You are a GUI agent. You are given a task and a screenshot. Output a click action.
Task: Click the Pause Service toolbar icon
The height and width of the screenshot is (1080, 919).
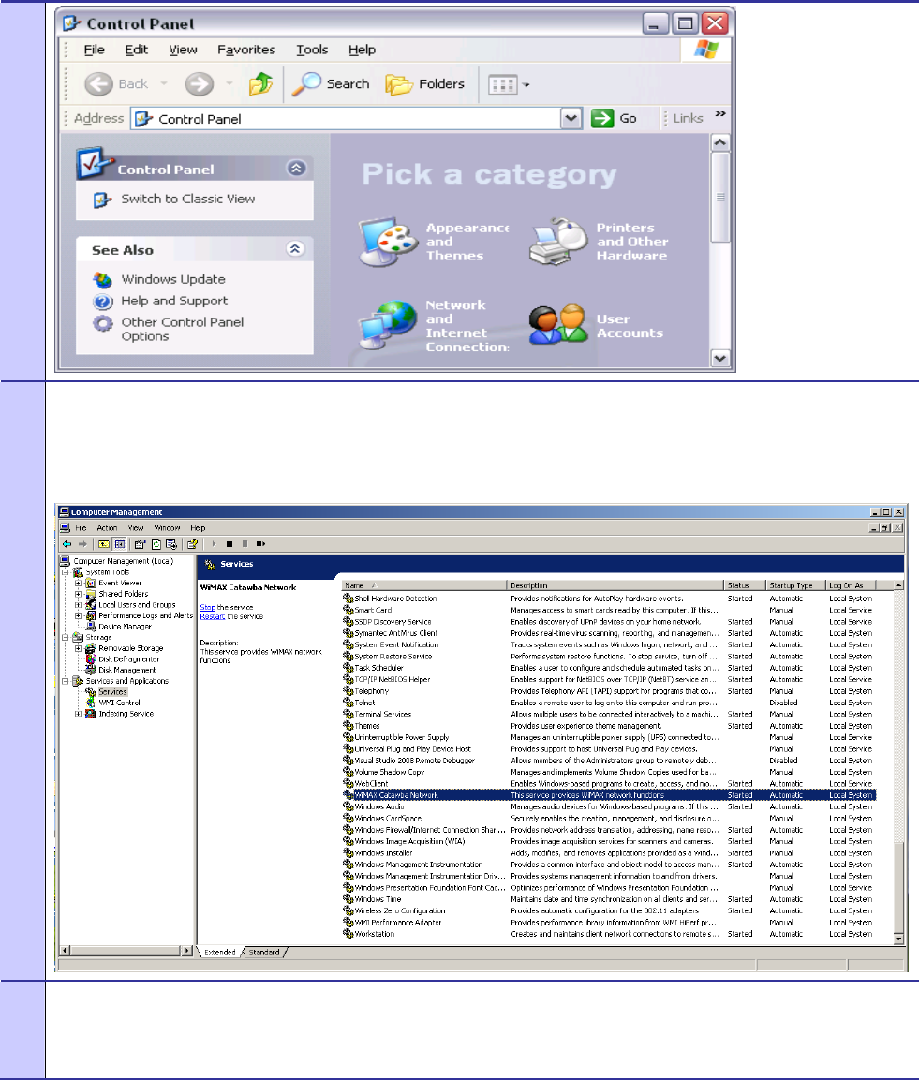(245, 544)
